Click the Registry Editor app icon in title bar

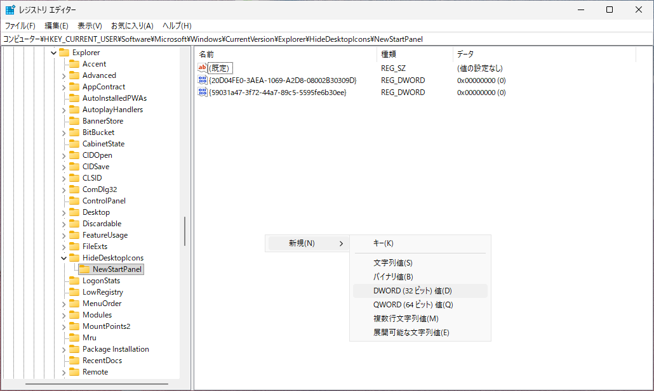[x=11, y=10]
